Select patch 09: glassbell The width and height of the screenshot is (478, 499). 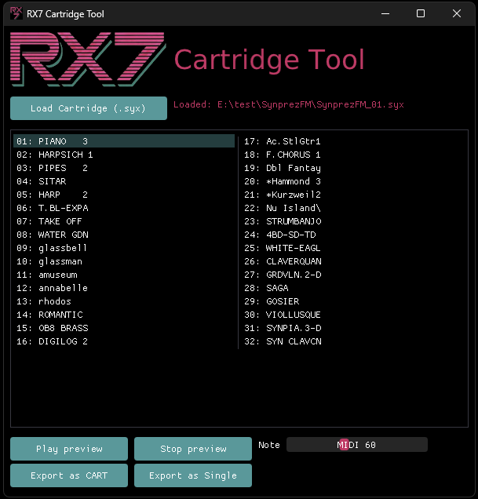124,248
